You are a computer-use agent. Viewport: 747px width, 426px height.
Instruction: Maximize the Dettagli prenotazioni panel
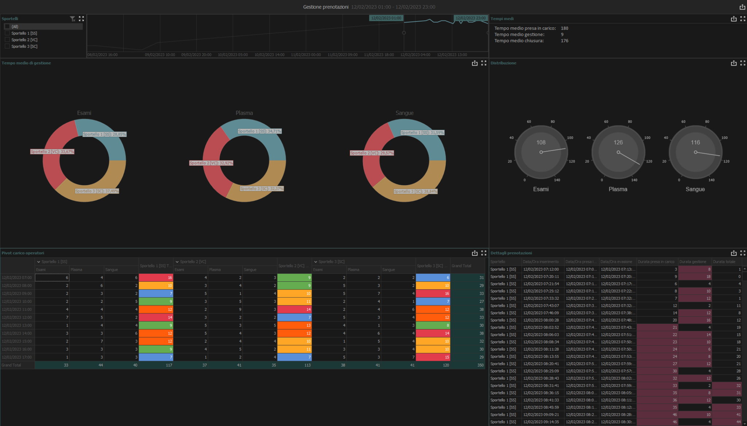(743, 253)
